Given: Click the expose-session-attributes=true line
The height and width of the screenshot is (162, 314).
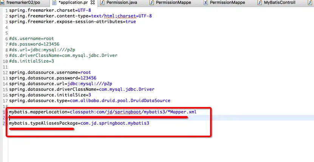Looking at the screenshot, I should (x=73, y=21).
